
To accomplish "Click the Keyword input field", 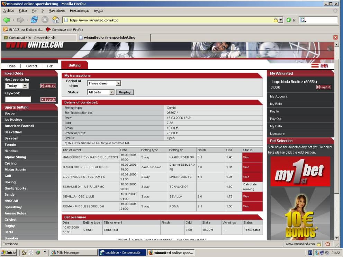I will pyautogui.click(x=18, y=99).
